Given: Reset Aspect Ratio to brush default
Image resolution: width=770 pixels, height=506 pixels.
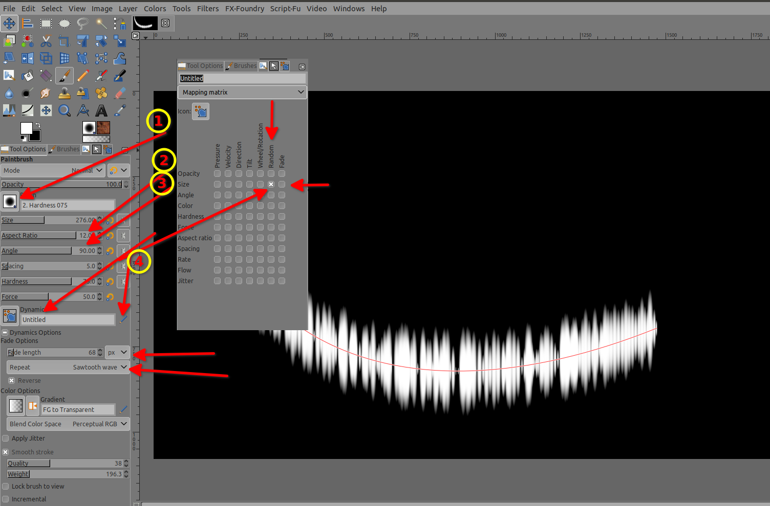Looking at the screenshot, I should click(x=110, y=236).
